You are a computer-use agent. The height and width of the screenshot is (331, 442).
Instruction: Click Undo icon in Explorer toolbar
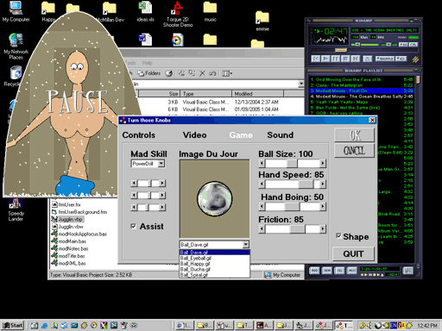[x=212, y=73]
